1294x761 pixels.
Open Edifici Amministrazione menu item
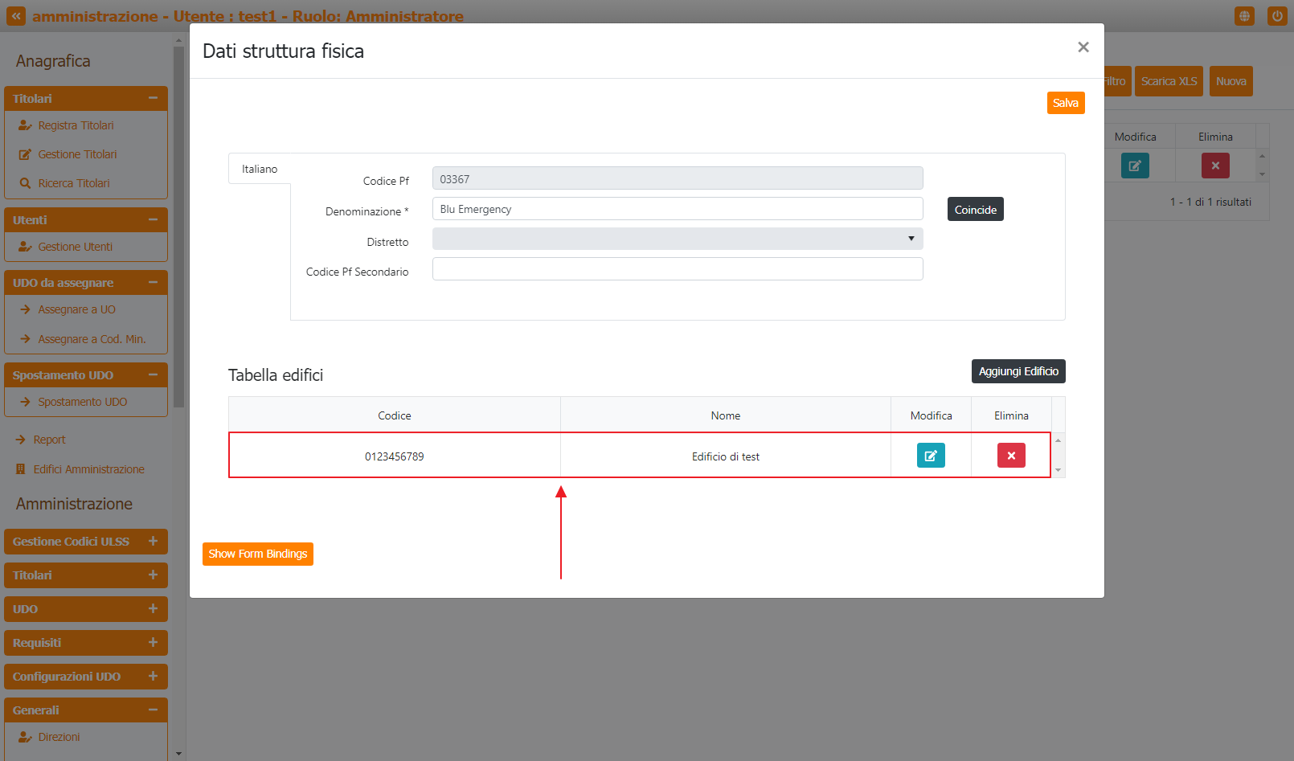pos(88,469)
